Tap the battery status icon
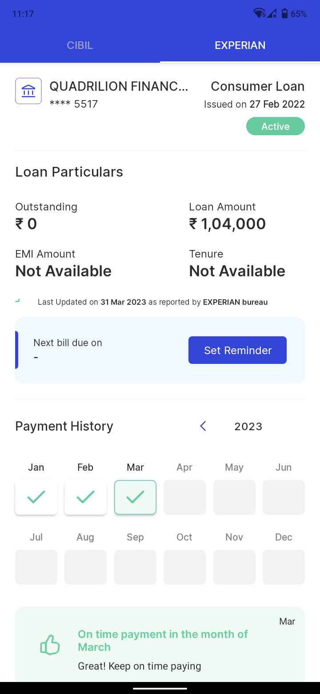 [x=284, y=14]
